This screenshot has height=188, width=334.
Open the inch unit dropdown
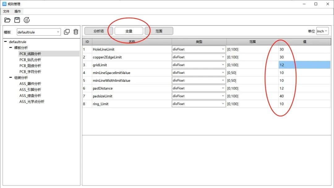[322, 31]
